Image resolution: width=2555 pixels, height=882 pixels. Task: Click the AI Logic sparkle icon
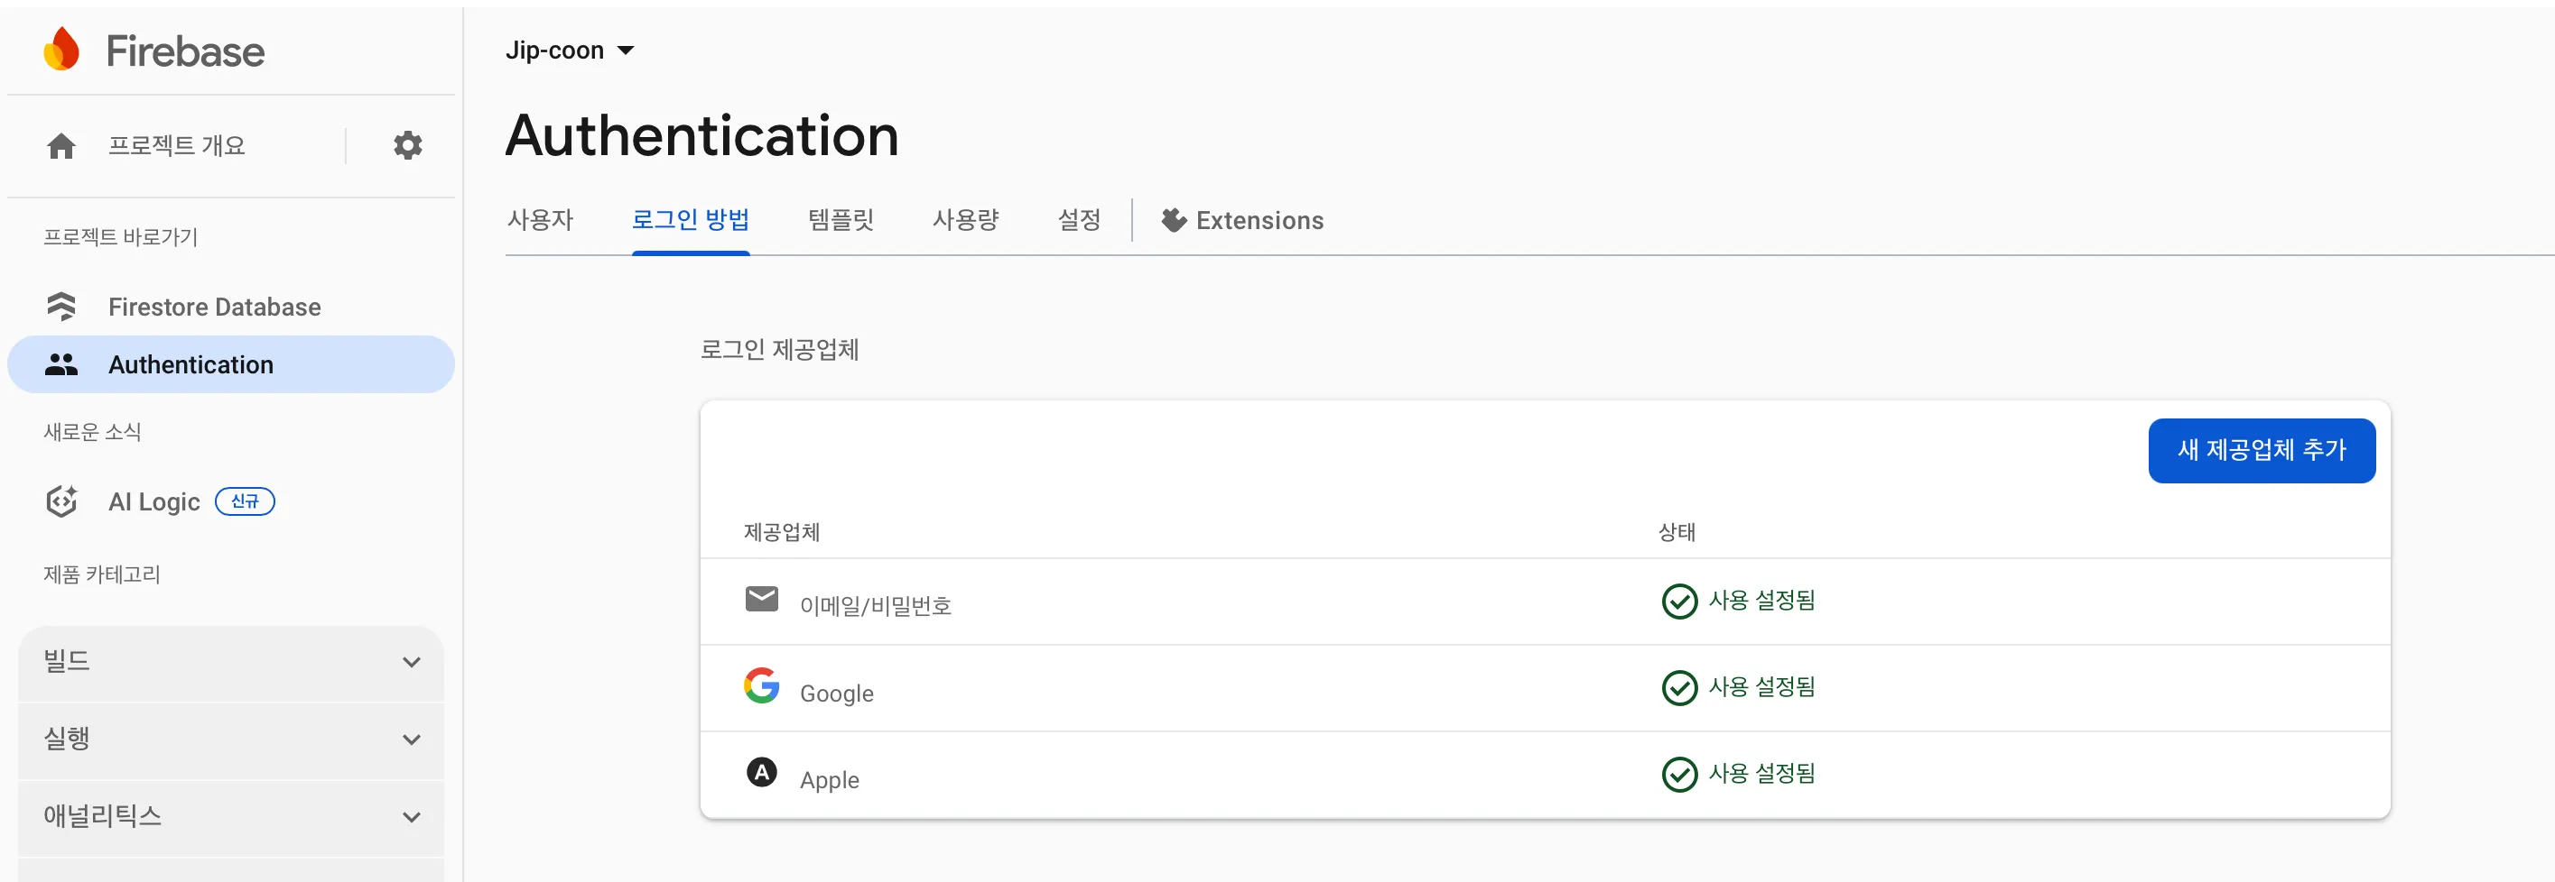(61, 501)
